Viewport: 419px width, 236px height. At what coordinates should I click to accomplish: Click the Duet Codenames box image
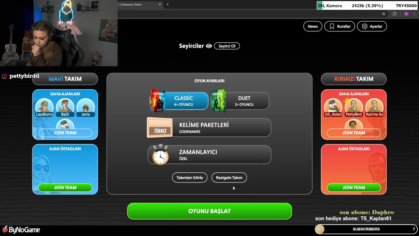218,101
